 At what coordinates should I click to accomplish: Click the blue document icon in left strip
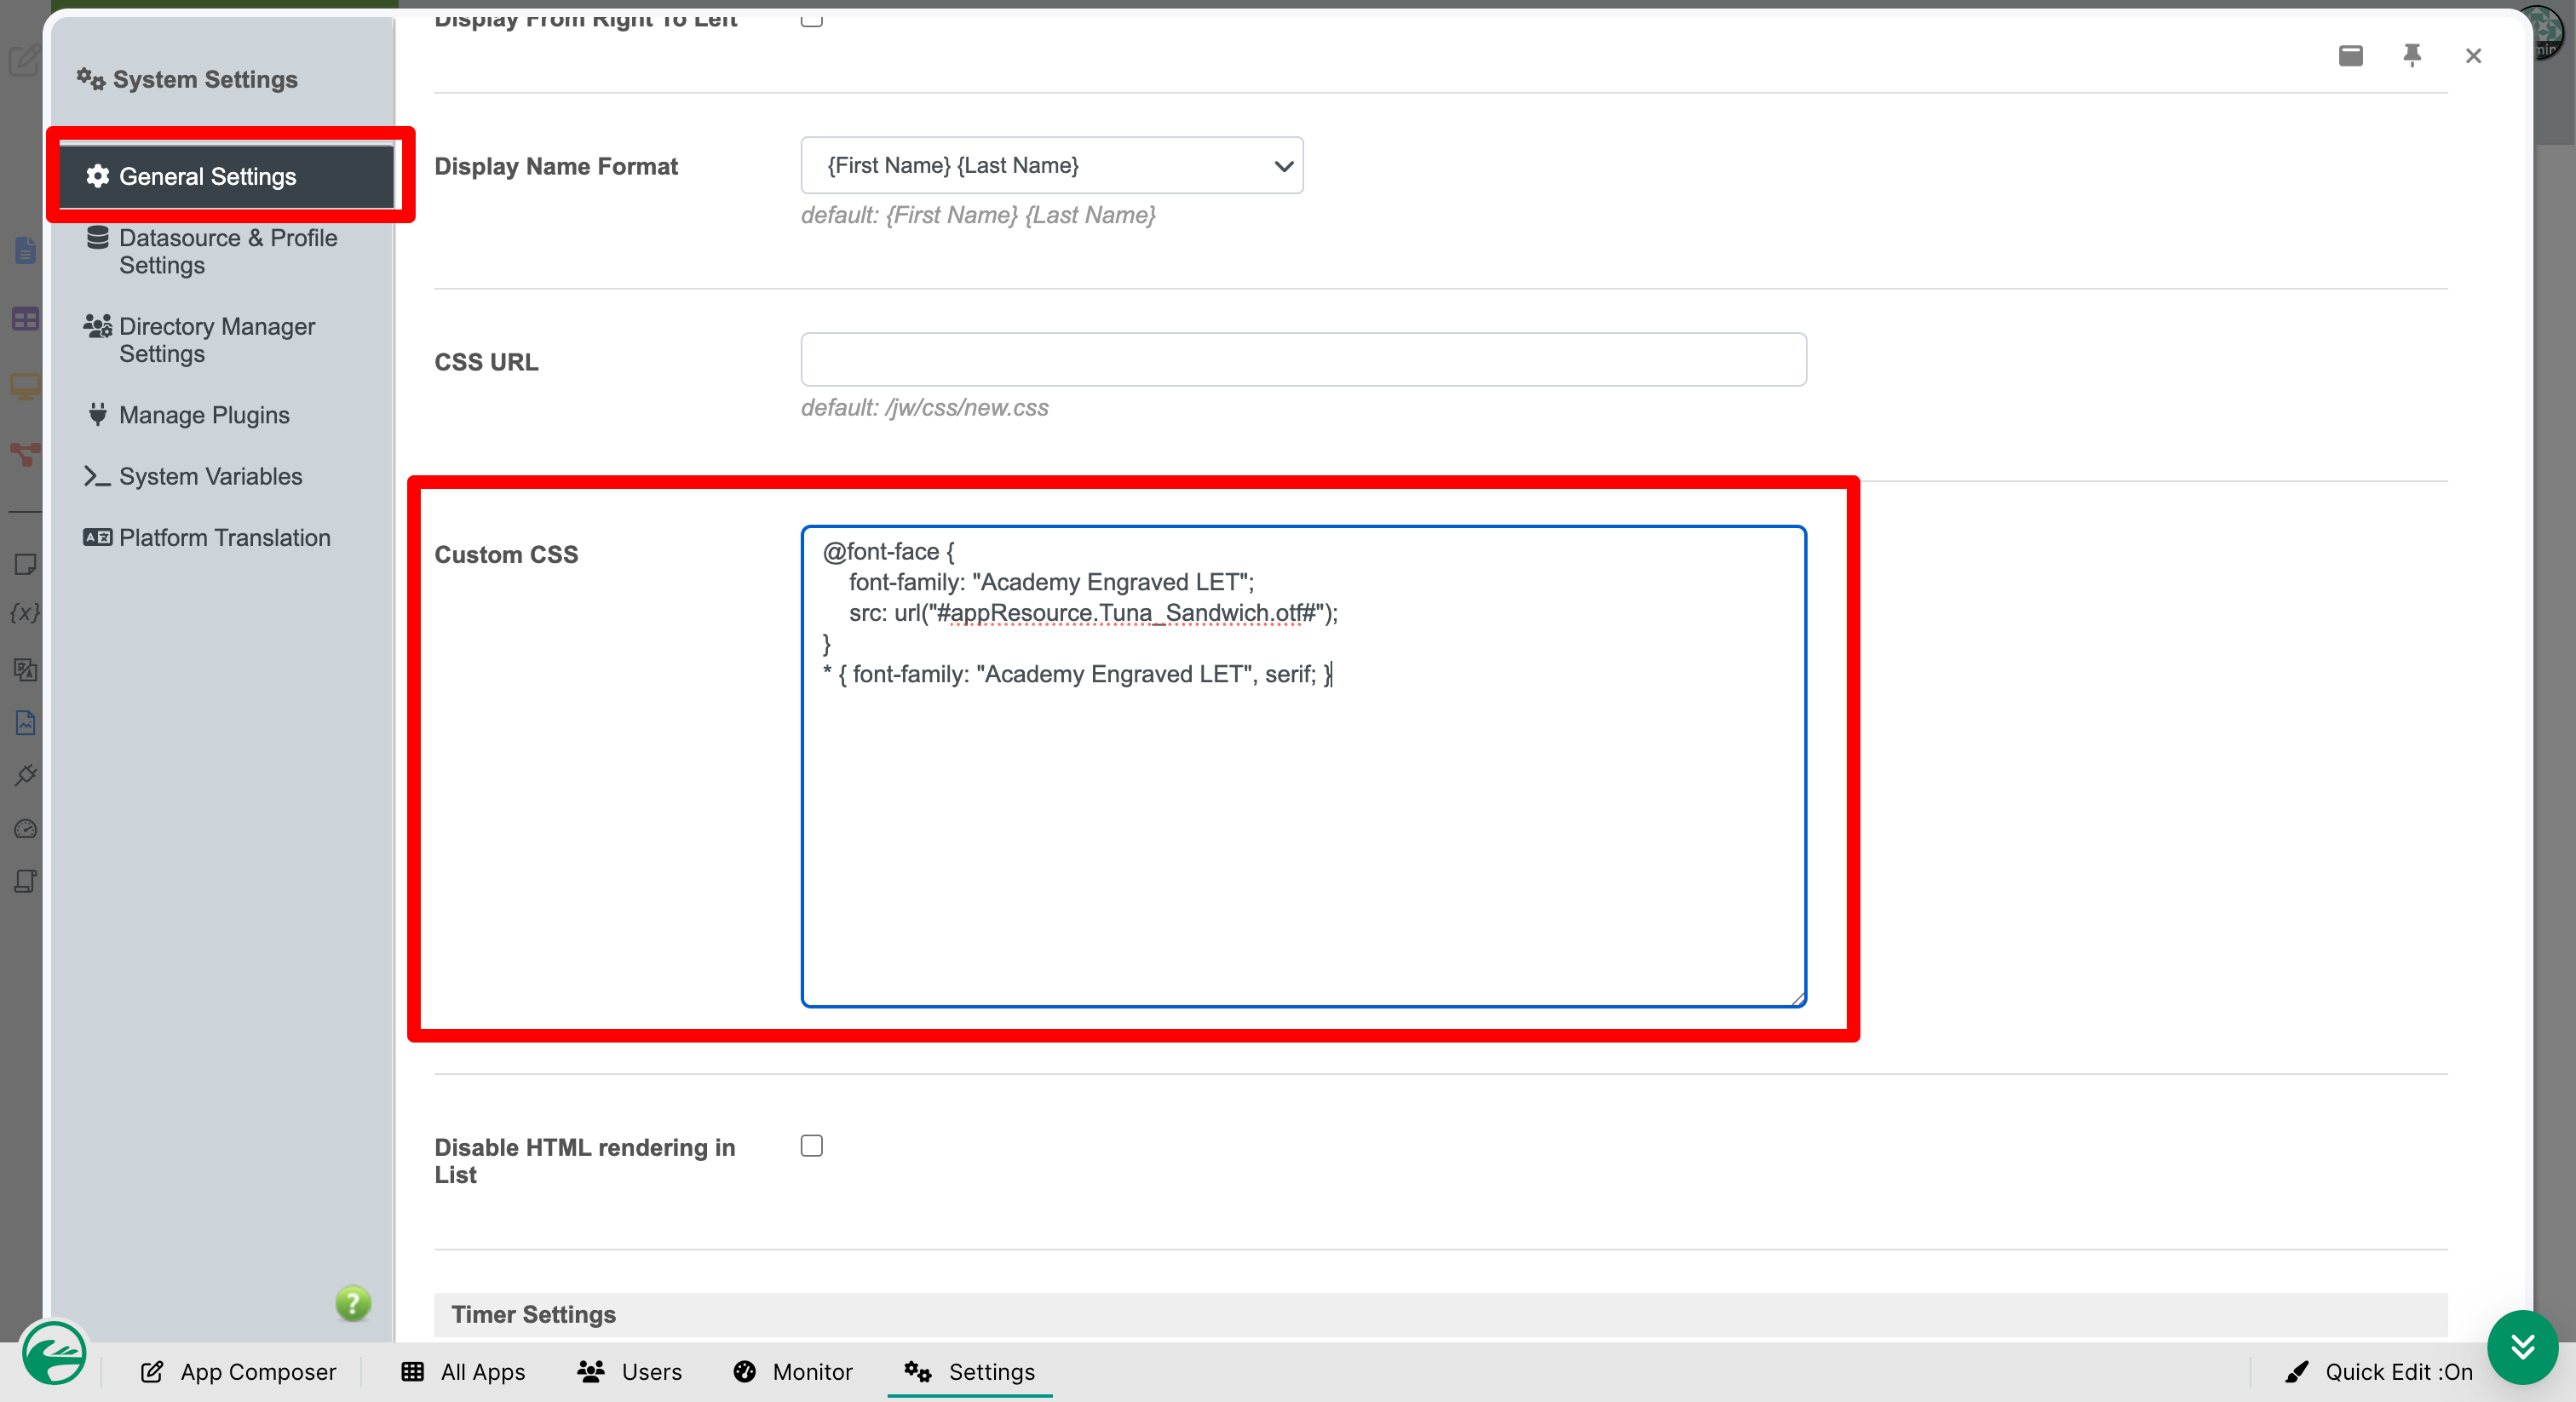tap(25, 250)
